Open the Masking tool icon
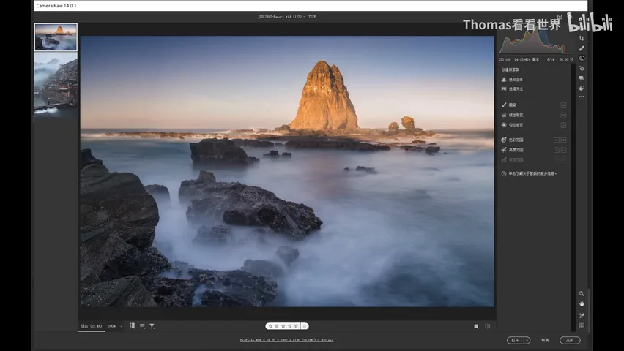This screenshot has width=624, height=351. click(582, 58)
